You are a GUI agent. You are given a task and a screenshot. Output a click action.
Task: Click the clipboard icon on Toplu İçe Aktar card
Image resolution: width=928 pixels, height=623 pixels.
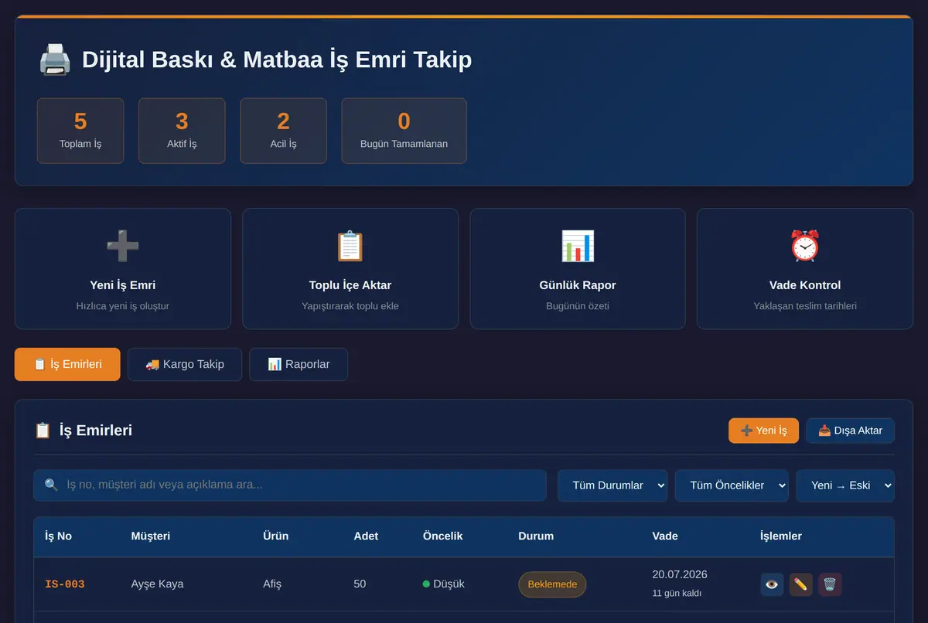coord(350,246)
